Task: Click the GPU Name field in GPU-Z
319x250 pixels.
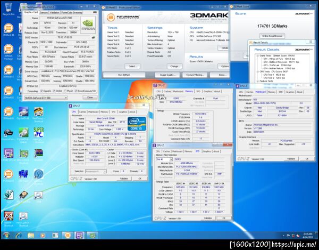Action: pos(60,18)
